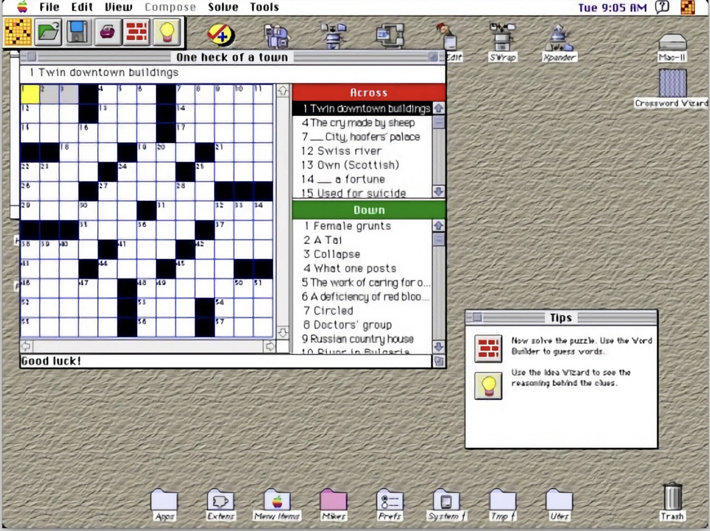Click the purple printer toolbar icon
The height and width of the screenshot is (531, 710).
pyautogui.click(x=107, y=32)
